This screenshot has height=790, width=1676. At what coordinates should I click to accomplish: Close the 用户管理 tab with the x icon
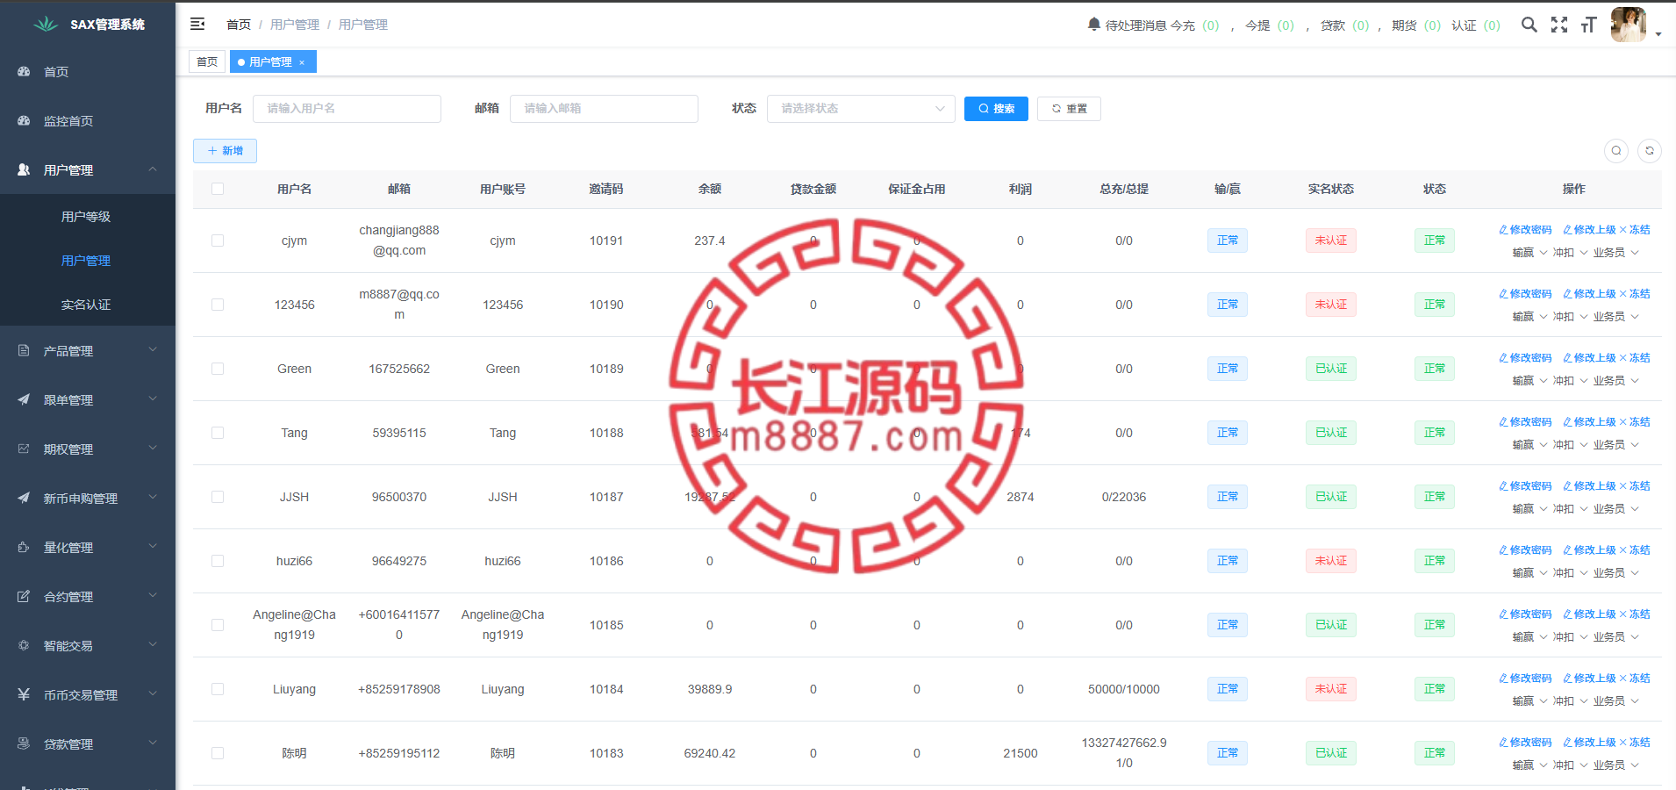tap(302, 62)
